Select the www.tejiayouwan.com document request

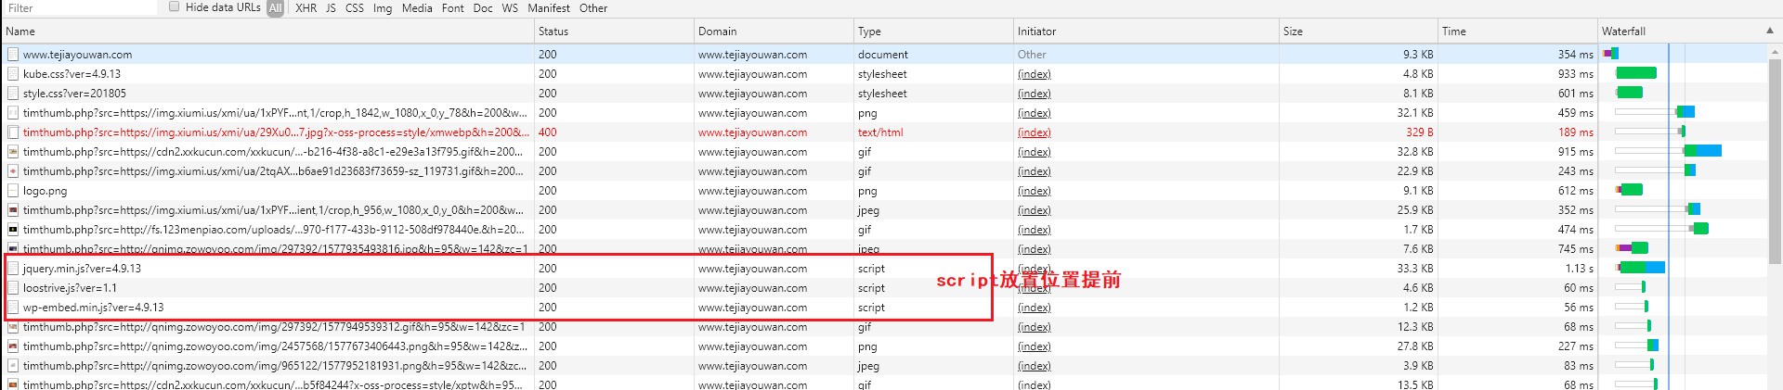pos(77,55)
